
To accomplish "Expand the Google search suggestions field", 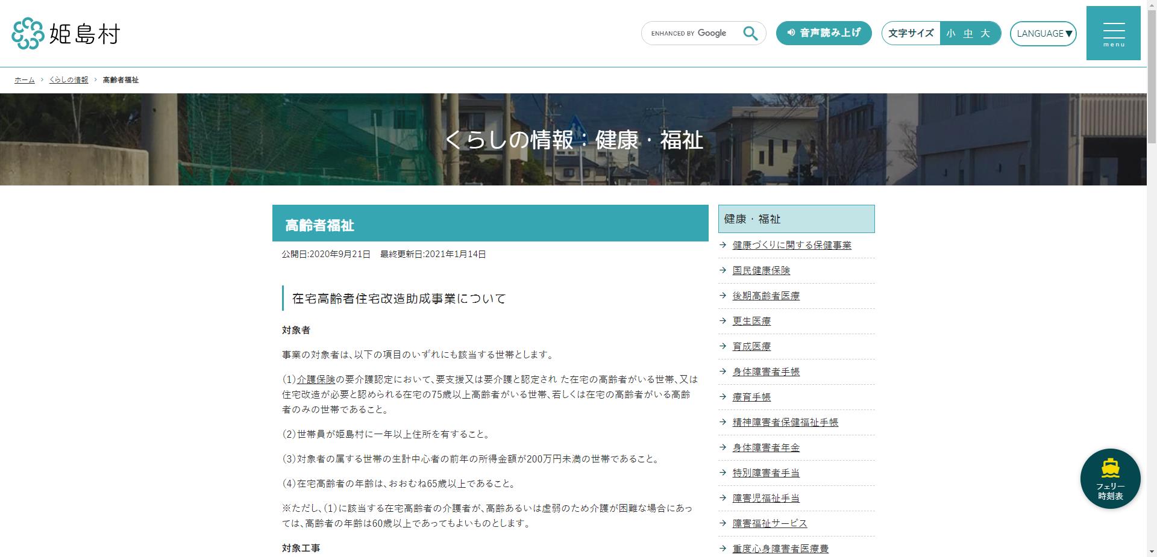I will click(690, 33).
